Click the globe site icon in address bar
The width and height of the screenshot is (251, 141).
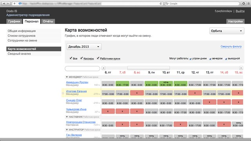(x=20, y=4)
